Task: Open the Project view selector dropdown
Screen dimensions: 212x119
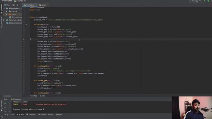Action: pyautogui.click(x=7, y=5)
